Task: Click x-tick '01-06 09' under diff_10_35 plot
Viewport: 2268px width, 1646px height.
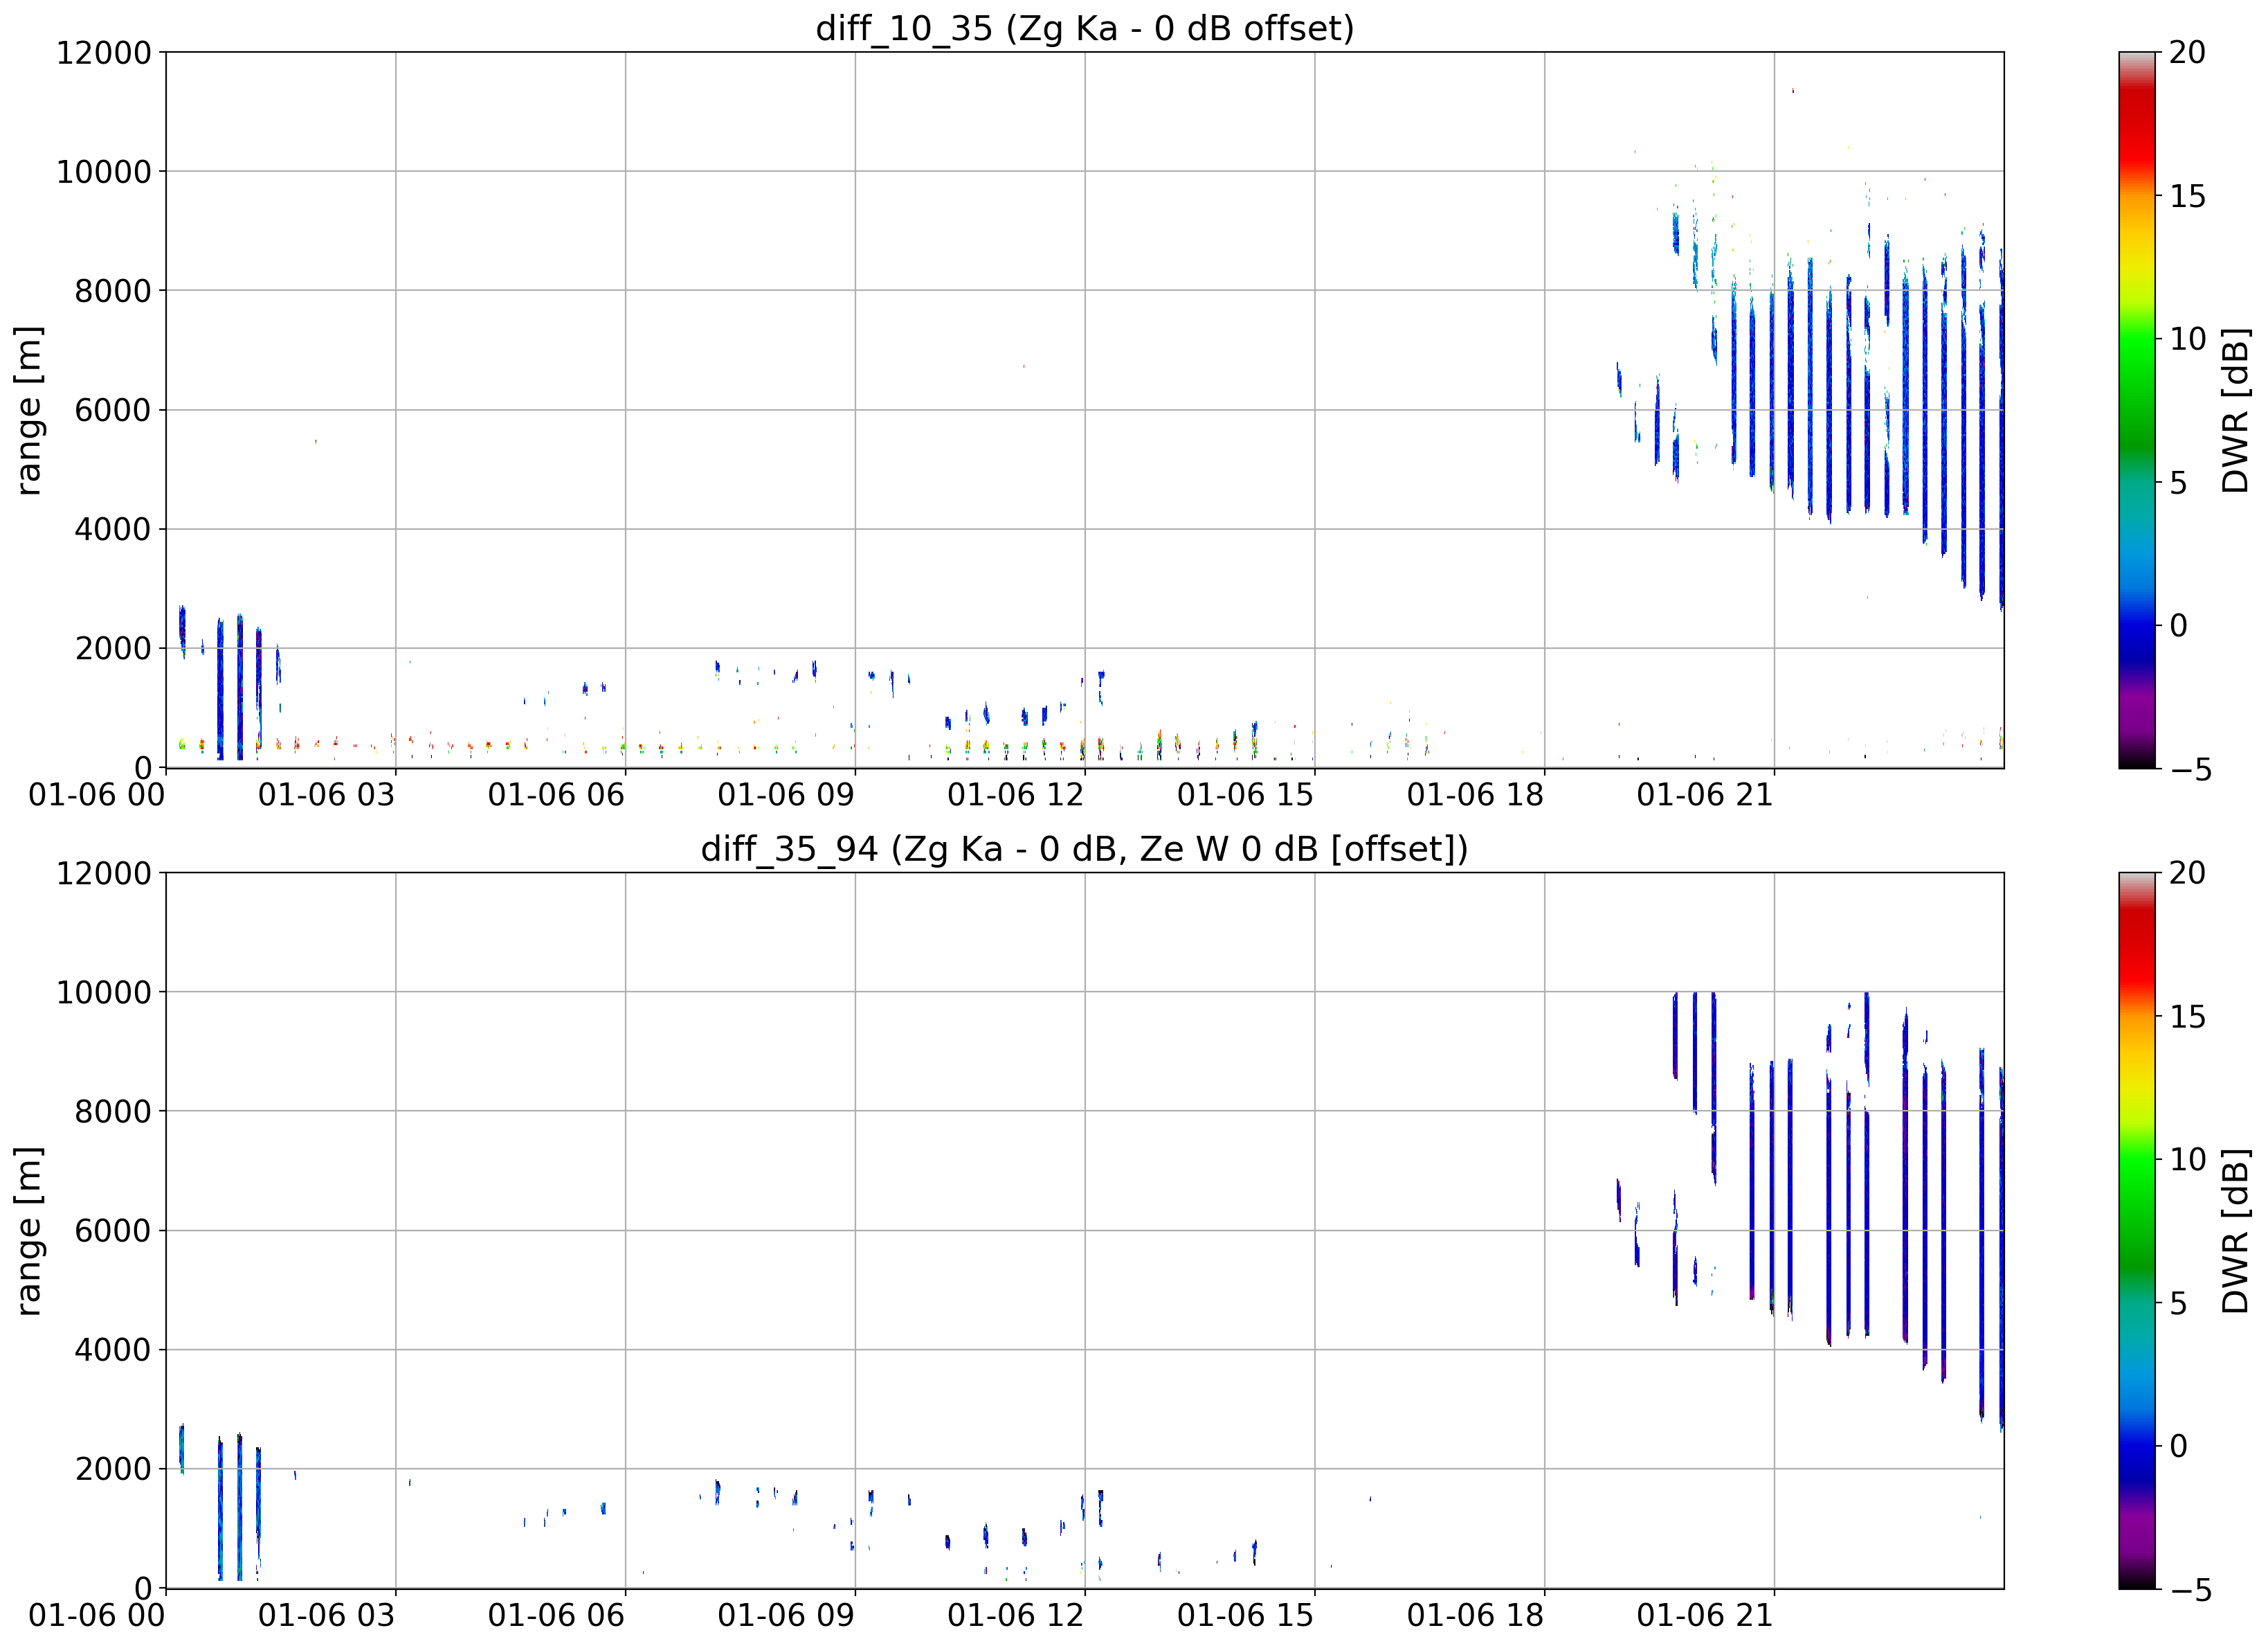Action: [786, 796]
